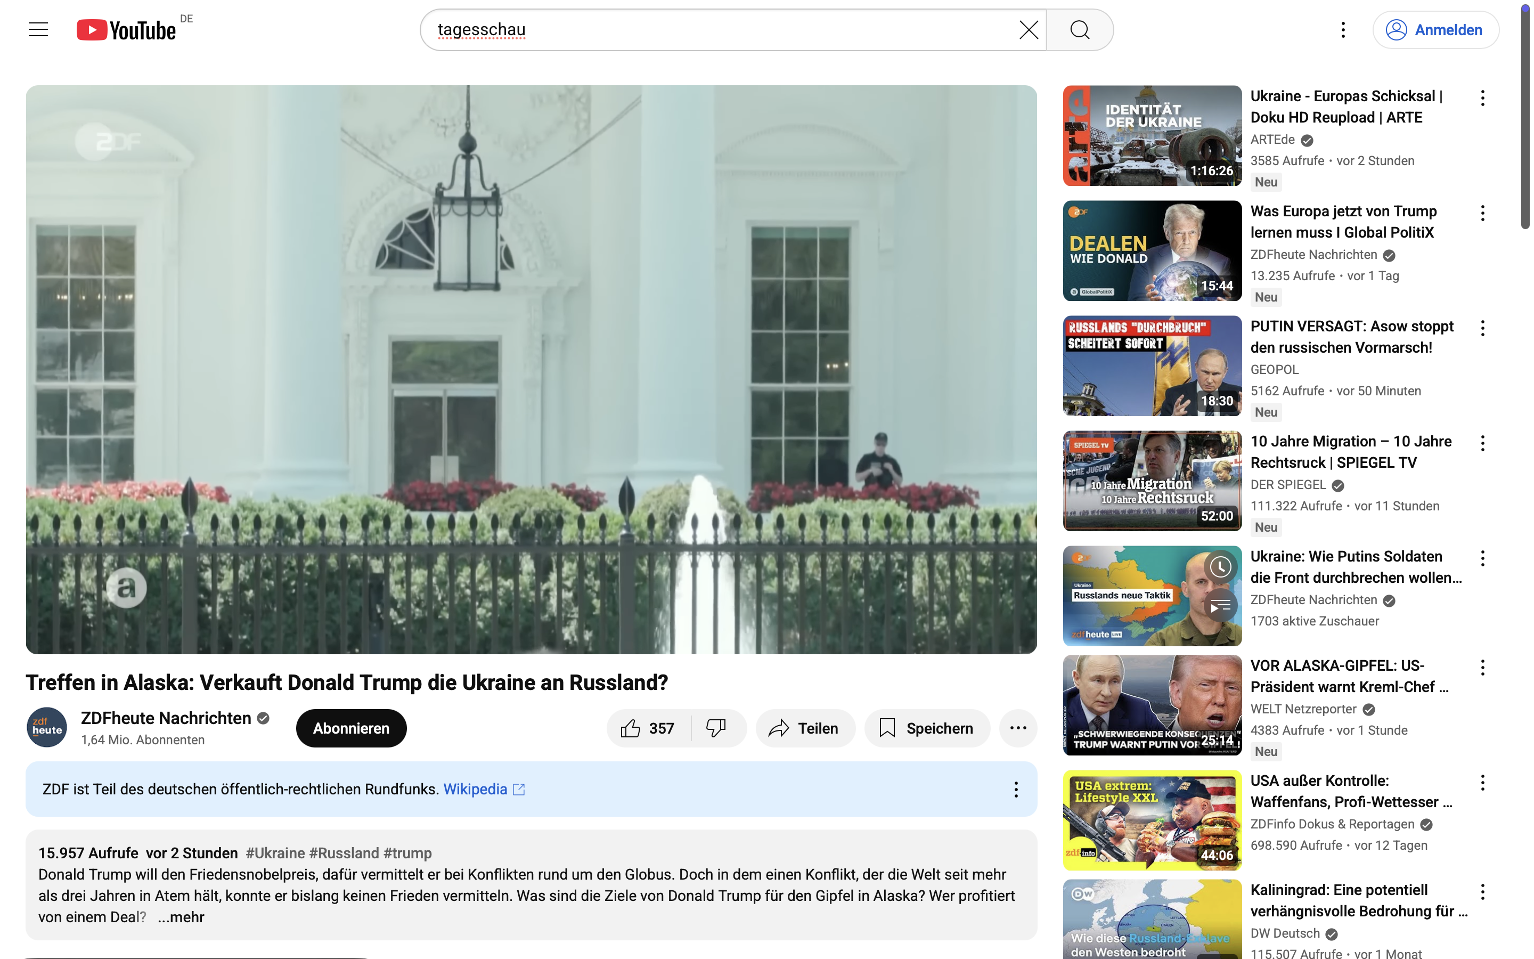Follow the Wikipedia link in info box
Image resolution: width=1534 pixels, height=959 pixels.
click(484, 789)
